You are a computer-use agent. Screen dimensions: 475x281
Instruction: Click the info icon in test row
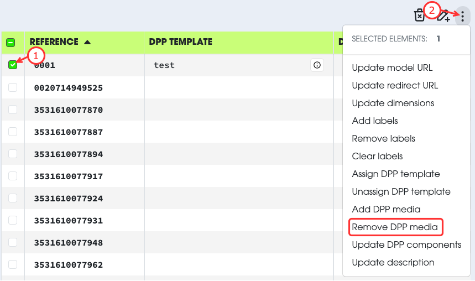[317, 65]
